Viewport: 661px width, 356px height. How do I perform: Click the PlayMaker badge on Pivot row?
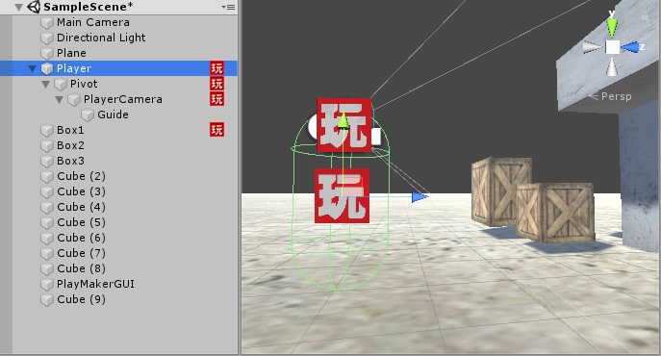pos(216,84)
